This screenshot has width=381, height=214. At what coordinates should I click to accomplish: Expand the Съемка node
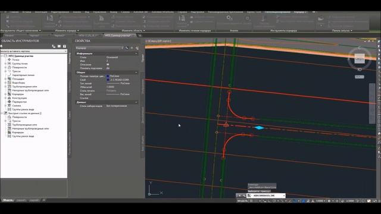pyautogui.click(x=5, y=106)
